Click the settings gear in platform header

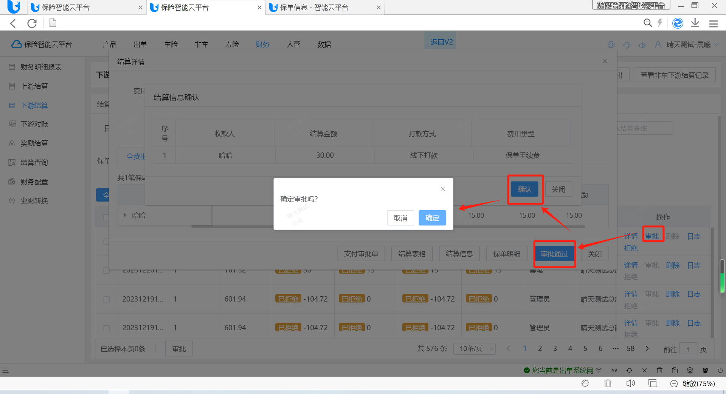[611, 45]
